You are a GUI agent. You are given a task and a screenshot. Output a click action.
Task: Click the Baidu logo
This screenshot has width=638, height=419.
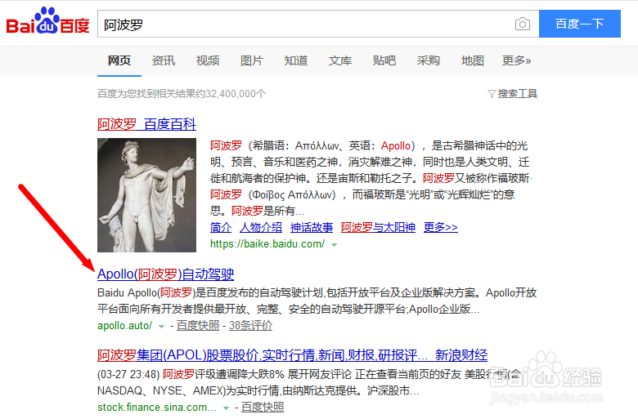click(47, 20)
